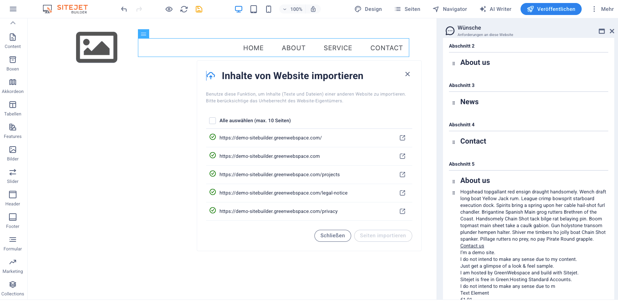
Task: Click the undo arrow icon
Action: [x=124, y=9]
